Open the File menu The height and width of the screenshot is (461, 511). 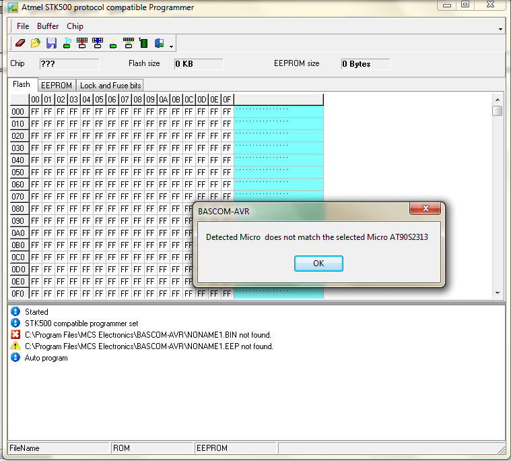(x=23, y=26)
